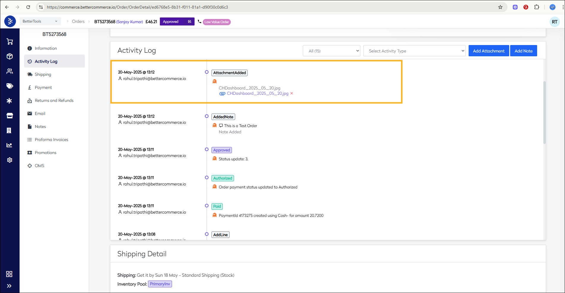Open the Proforma Invoices section
The width and height of the screenshot is (565, 293).
[51, 140]
